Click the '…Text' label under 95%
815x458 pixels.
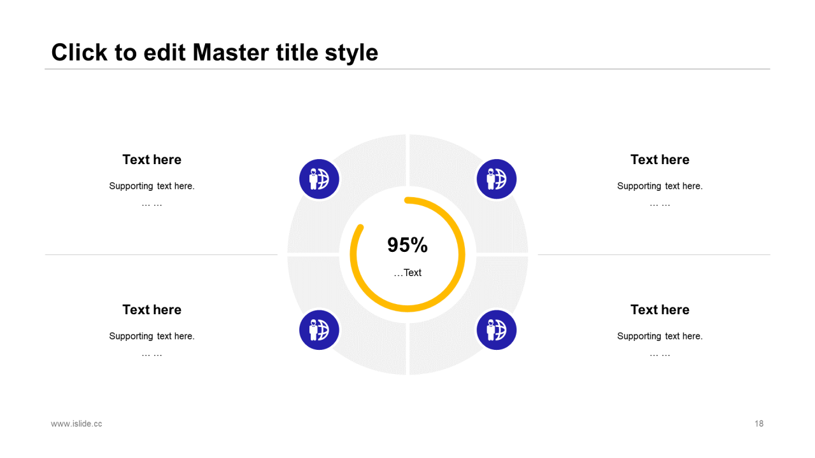[x=407, y=273]
